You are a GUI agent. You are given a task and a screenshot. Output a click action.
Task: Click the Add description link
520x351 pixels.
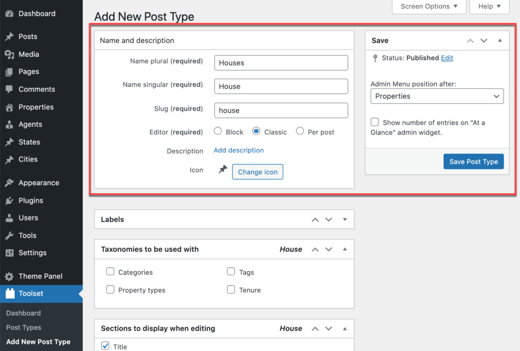click(x=239, y=150)
